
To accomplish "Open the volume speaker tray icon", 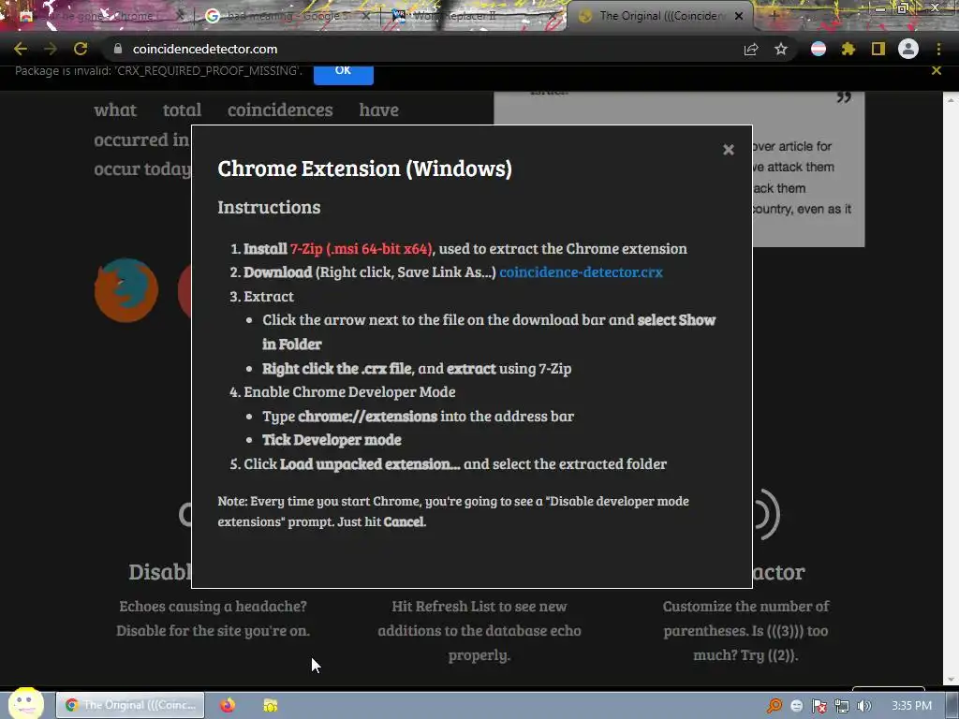I will coord(864,706).
